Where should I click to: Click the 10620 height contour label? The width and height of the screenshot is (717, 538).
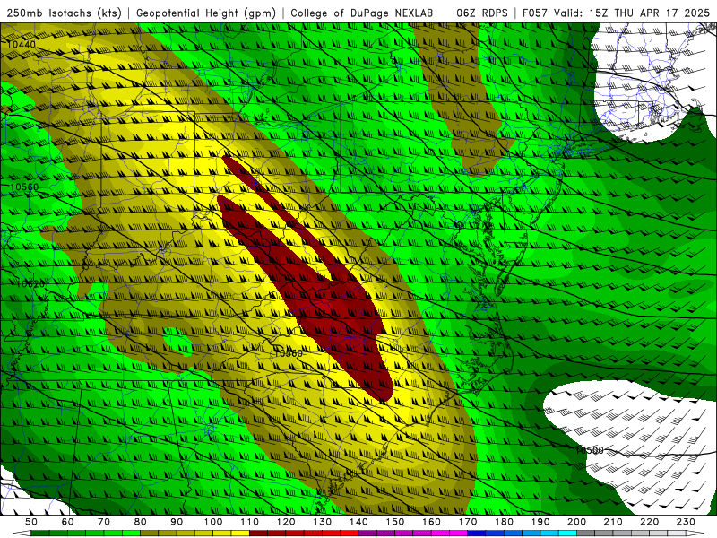point(30,283)
